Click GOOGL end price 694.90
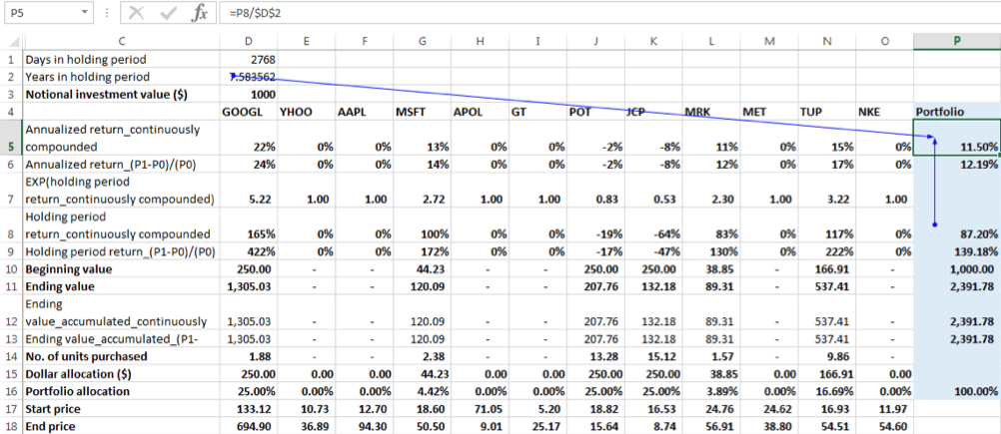Screen dimensions: 1001x434 [x=249, y=426]
